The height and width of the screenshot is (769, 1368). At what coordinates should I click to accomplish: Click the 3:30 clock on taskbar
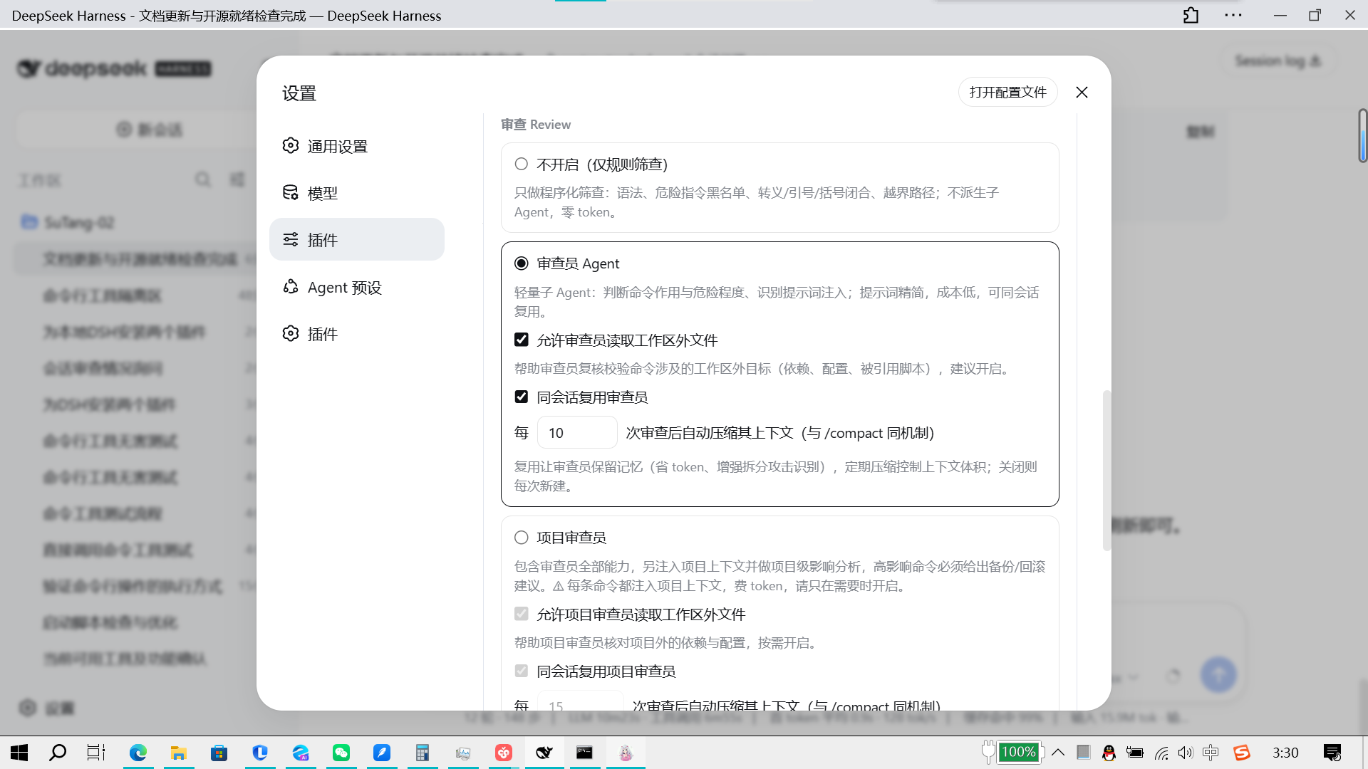[1285, 753]
